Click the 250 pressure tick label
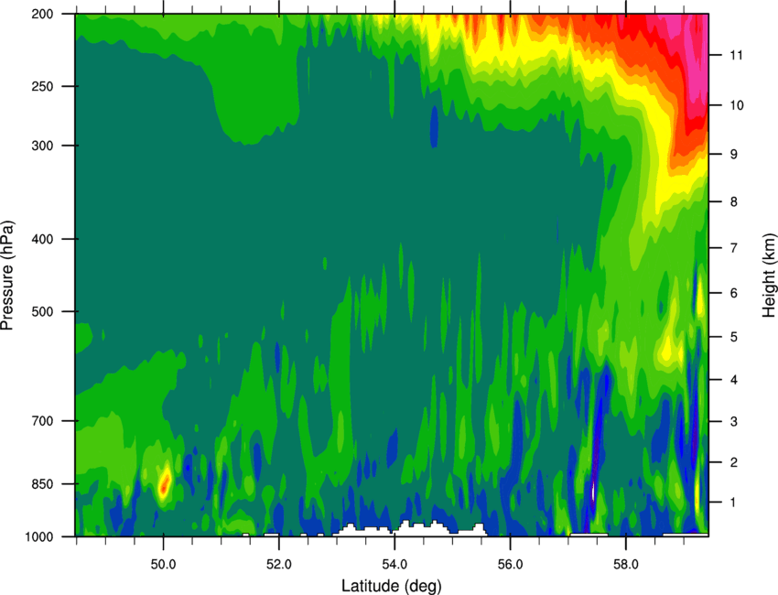This screenshot has height=595, width=778. tap(43, 86)
